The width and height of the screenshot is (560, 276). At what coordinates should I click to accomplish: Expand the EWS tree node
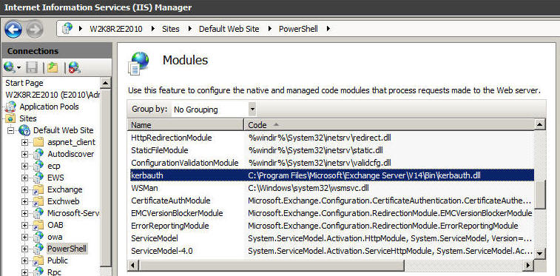(24, 178)
